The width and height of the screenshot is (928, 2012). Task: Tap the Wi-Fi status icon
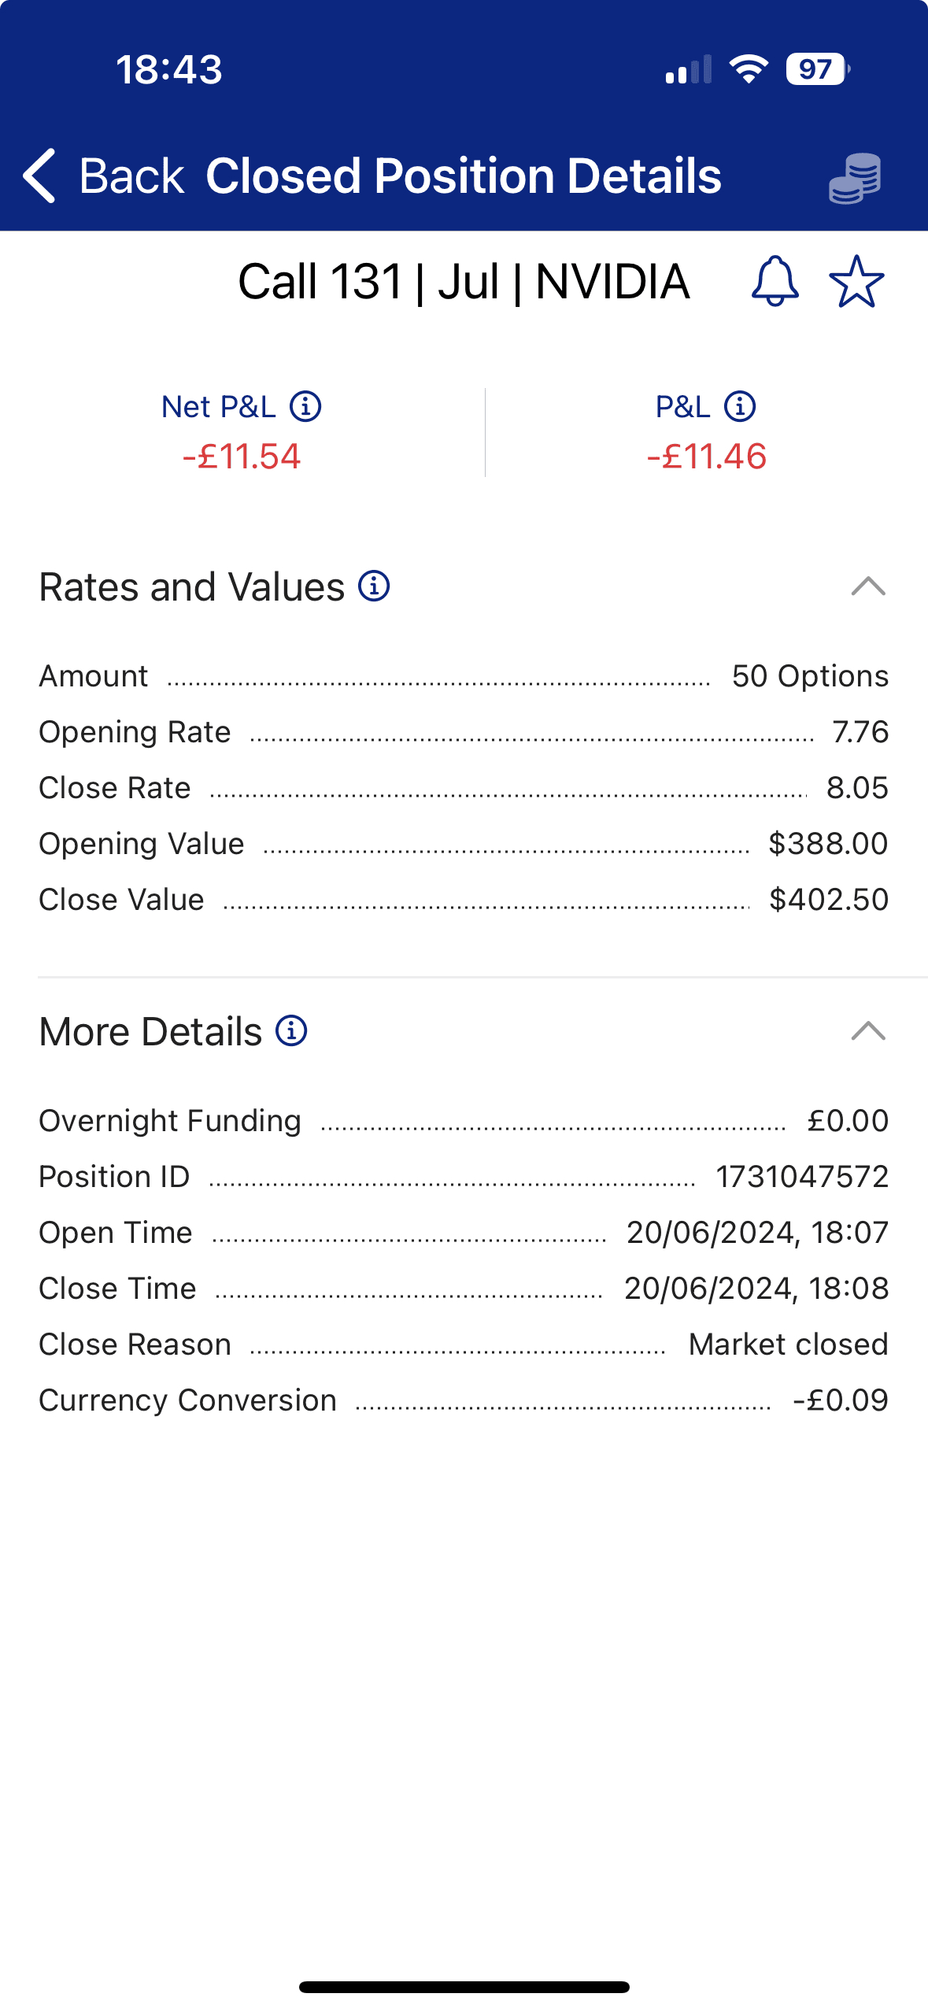coord(749,69)
